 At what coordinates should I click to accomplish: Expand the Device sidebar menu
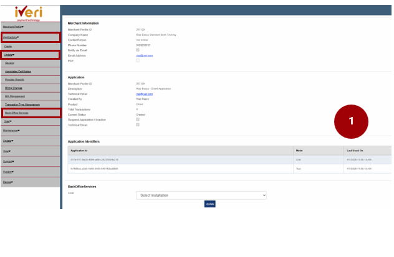[8, 182]
